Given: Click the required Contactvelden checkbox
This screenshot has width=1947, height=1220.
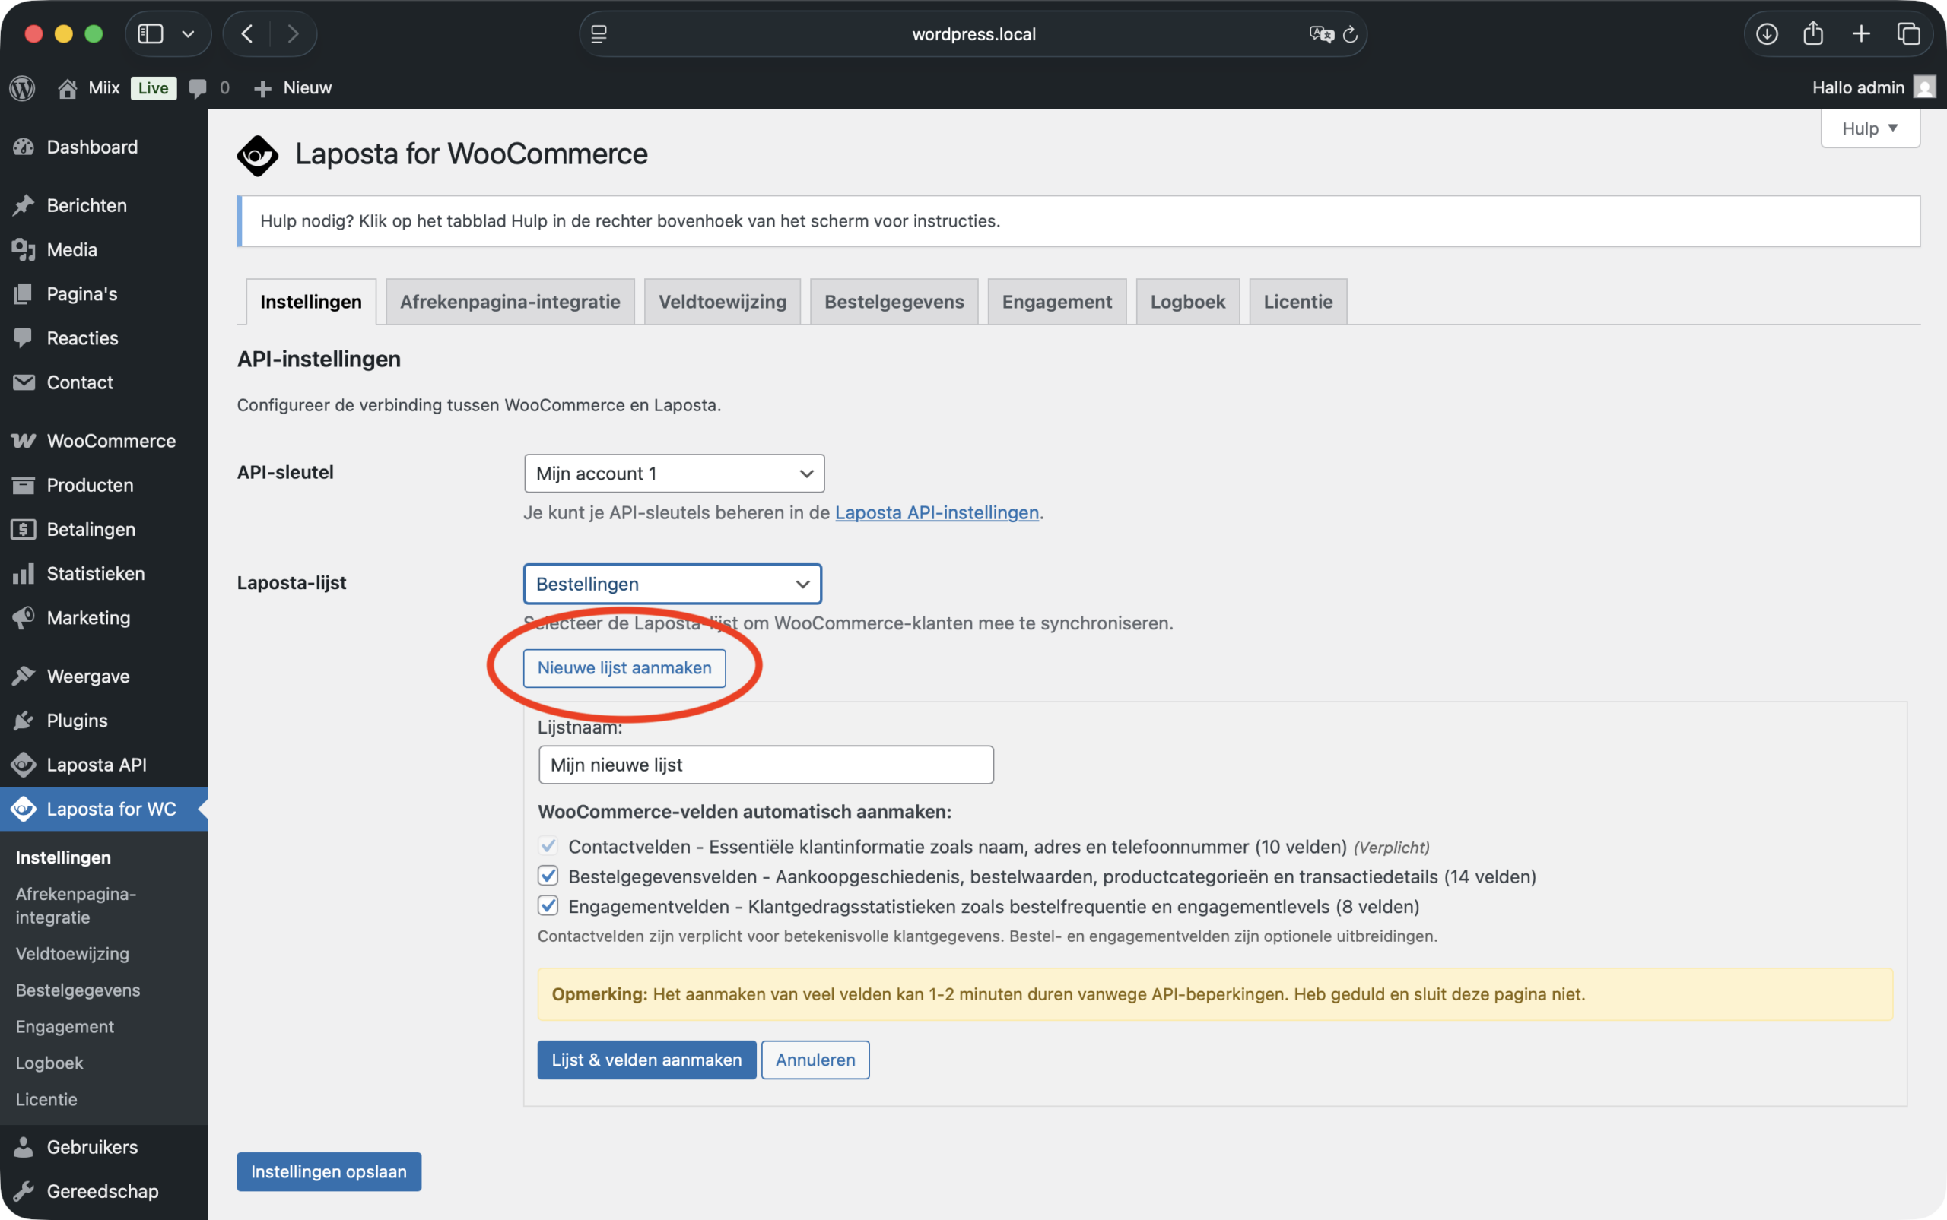Looking at the screenshot, I should [549, 845].
